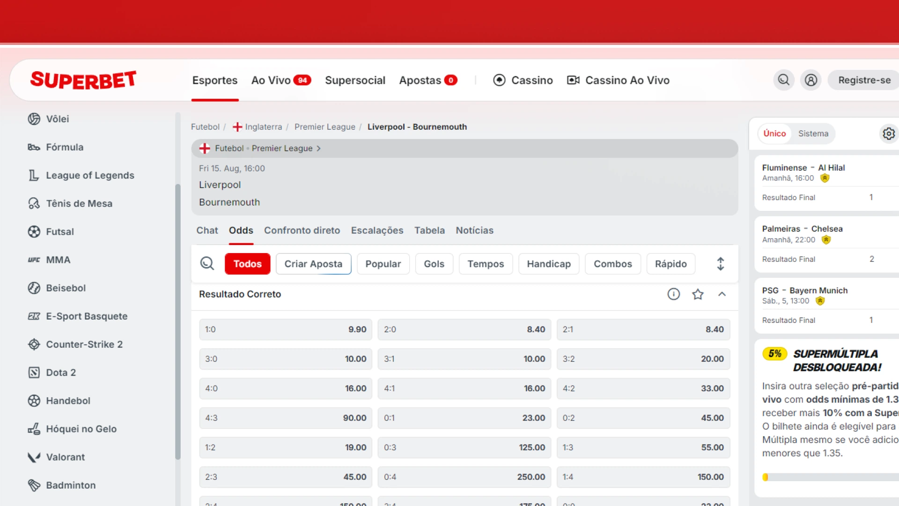Open the Cassino Ao Vivo section

point(618,80)
